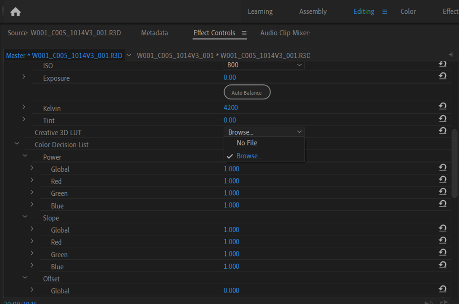The width and height of the screenshot is (459, 304).
Task: Open the Effect Controls panel menu icon
Action: tap(244, 33)
